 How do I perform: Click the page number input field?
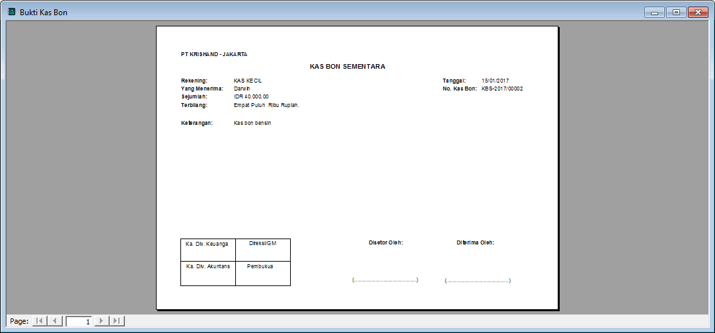(x=79, y=322)
